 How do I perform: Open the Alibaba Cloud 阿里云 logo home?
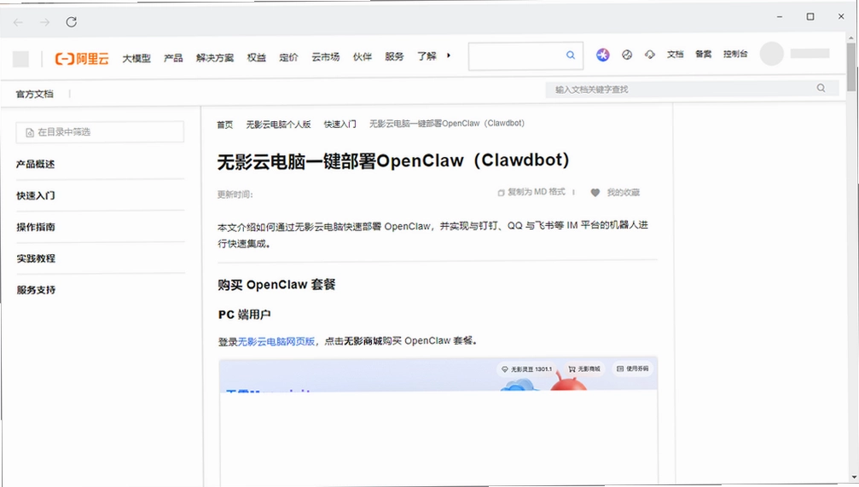[82, 59]
